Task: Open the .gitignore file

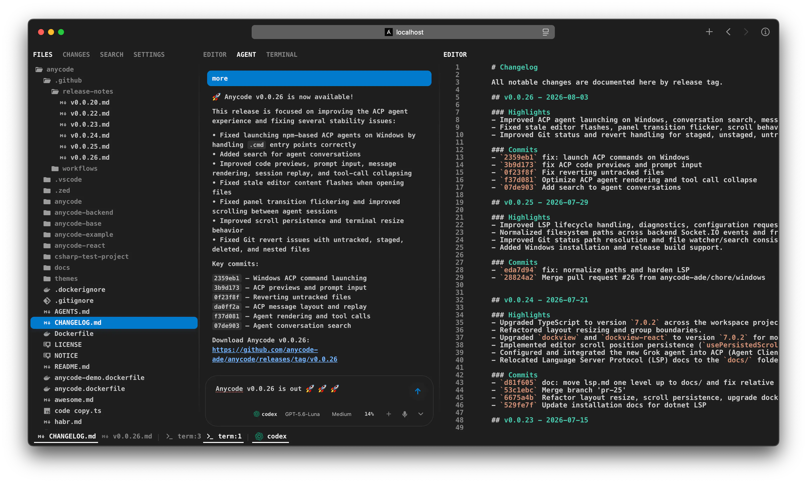Action: pyautogui.click(x=69, y=301)
